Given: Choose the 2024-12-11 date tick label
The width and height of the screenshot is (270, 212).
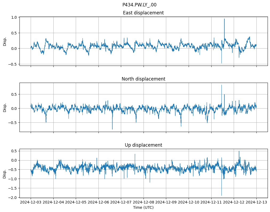Looking at the screenshot, I should (211, 202).
